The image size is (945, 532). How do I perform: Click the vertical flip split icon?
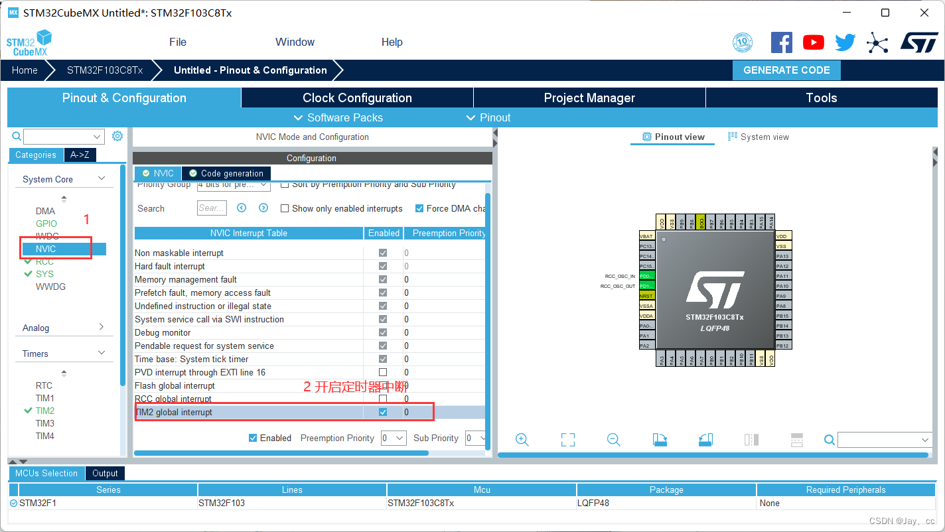pos(751,440)
